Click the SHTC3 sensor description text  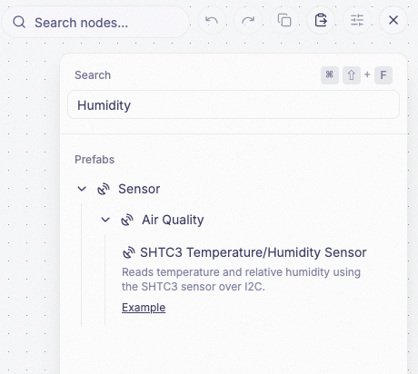point(241,280)
